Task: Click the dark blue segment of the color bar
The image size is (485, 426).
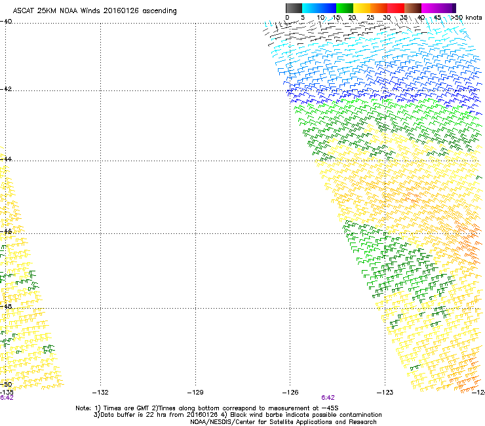Action: [x=328, y=8]
